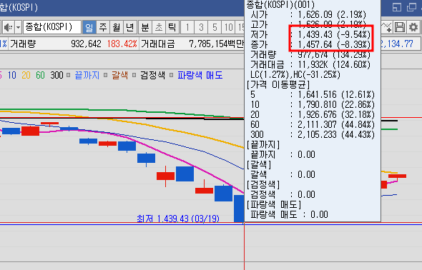This screenshot has height=270, width=422.
Task: Click the 7,785,154백만 trading value
Action: [217, 44]
